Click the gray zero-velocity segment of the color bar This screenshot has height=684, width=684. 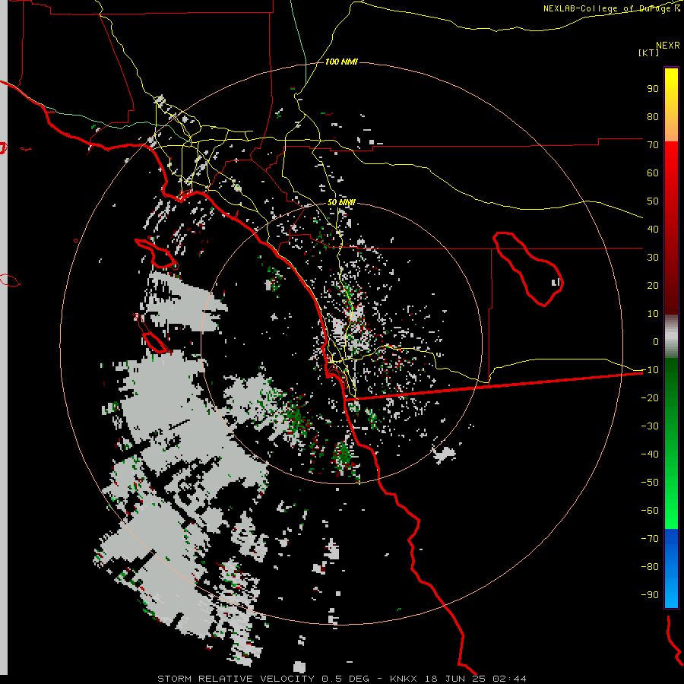pyautogui.click(x=671, y=337)
